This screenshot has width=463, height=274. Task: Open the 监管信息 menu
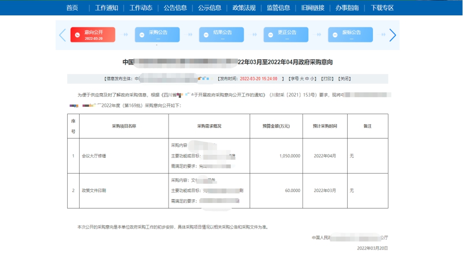[x=278, y=8]
